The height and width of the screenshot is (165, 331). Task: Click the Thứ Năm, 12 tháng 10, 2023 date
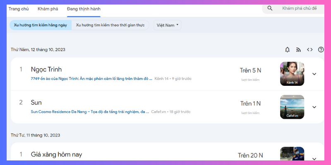point(38,49)
